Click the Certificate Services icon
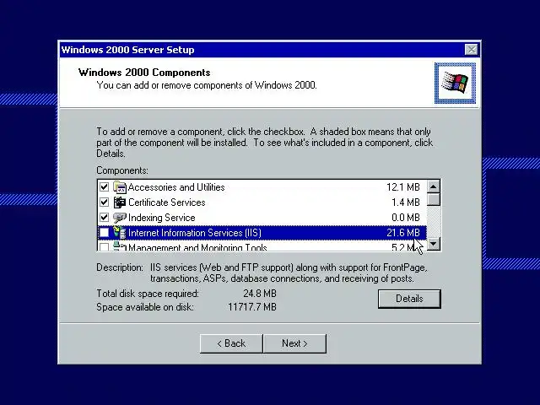Screen dimensions: 540x405 (x=120, y=202)
